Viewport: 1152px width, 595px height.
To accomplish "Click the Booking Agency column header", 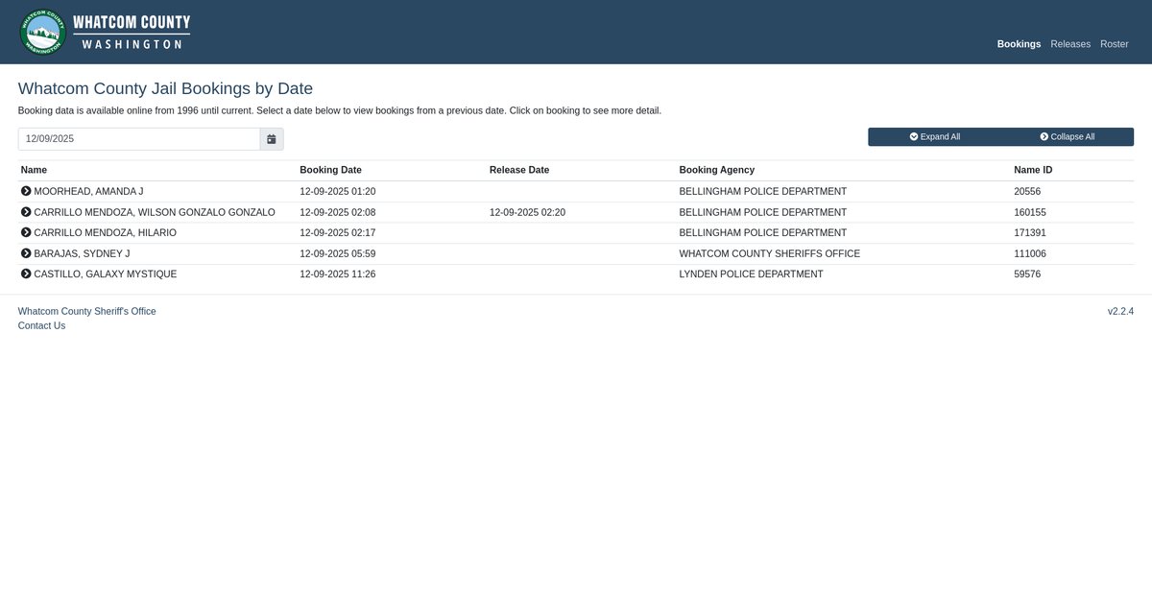I will pyautogui.click(x=717, y=171).
